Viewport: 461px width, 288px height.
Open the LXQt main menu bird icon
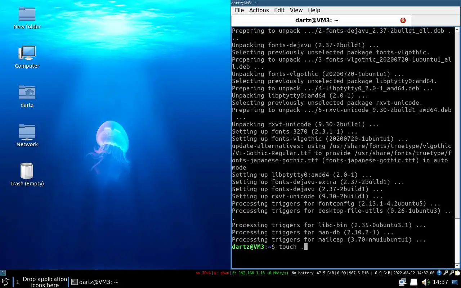coord(5,282)
